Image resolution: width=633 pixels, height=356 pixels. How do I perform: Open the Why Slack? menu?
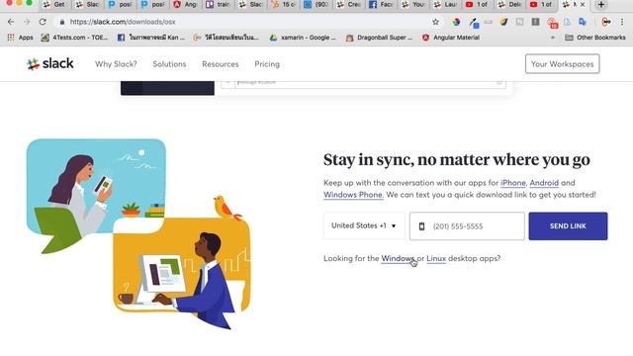click(117, 64)
